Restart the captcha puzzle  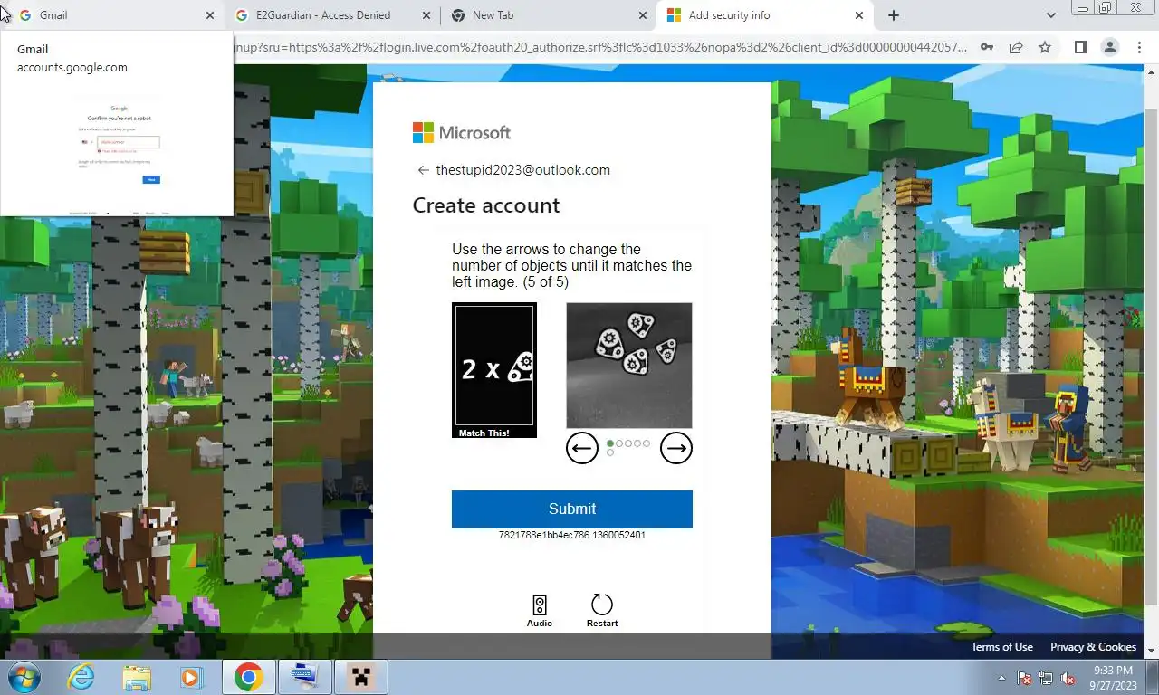(602, 611)
